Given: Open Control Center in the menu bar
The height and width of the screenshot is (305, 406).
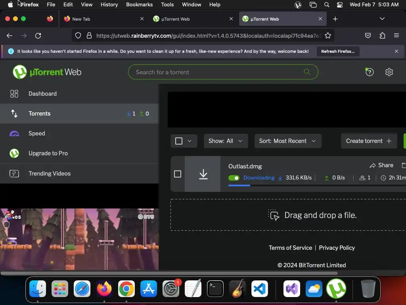Looking at the screenshot, I should pyautogui.click(x=340, y=5).
